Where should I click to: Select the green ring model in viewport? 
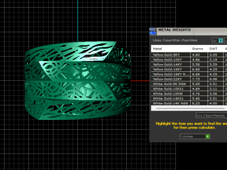(78, 81)
